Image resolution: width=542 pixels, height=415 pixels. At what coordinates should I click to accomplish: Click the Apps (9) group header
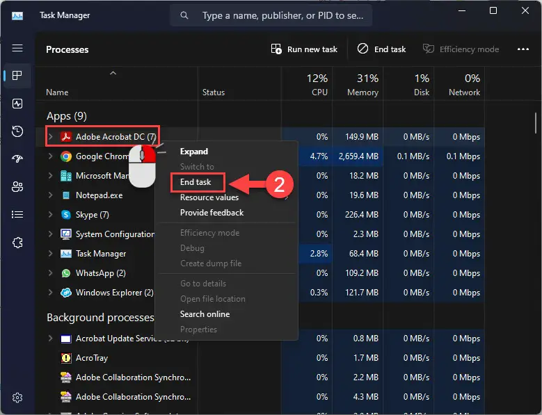66,116
